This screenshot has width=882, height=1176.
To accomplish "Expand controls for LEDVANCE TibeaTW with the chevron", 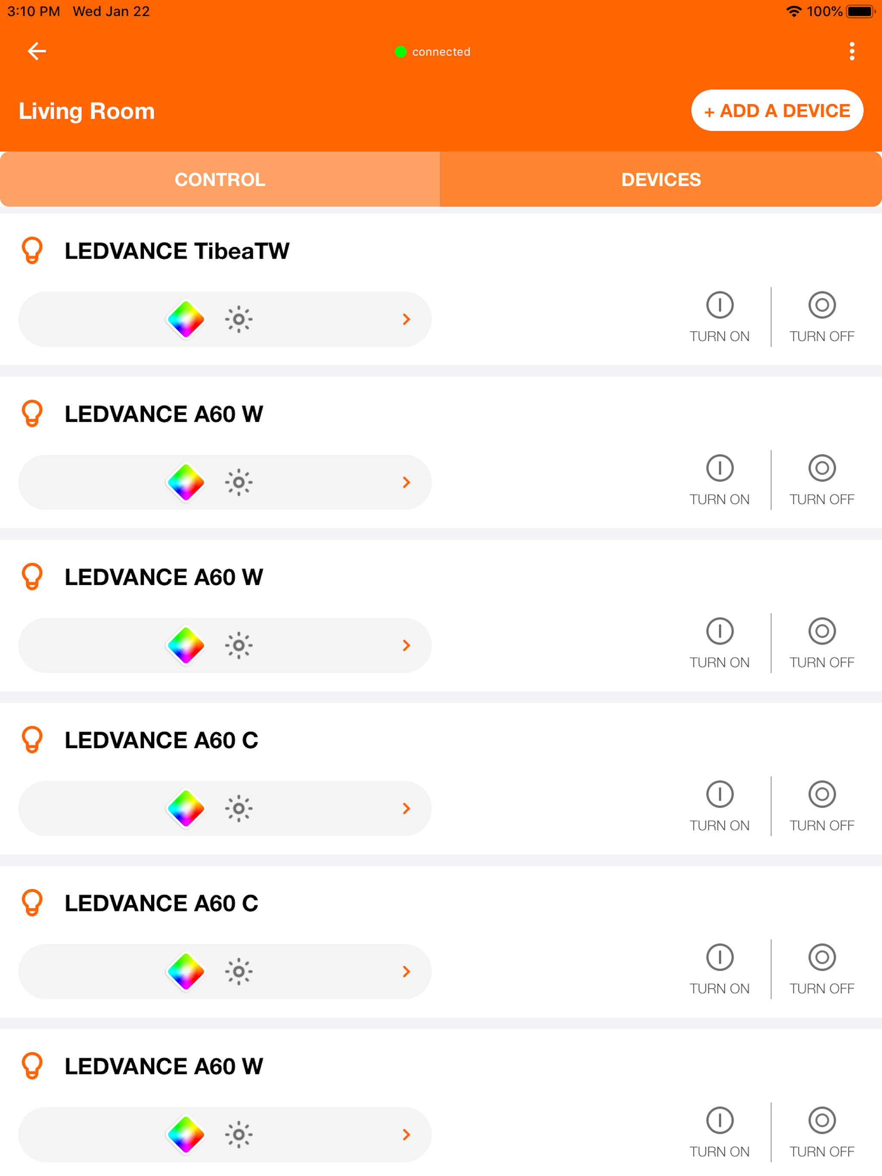I will pyautogui.click(x=407, y=319).
